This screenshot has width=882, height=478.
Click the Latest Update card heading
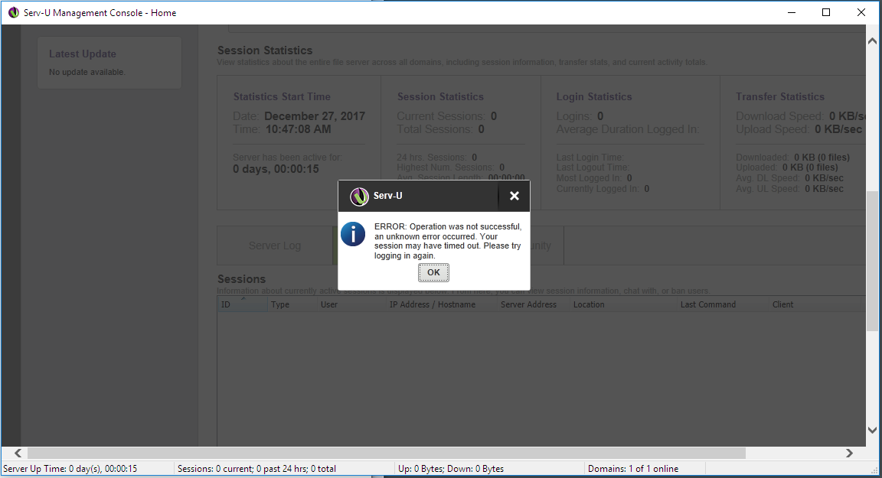[x=83, y=54]
